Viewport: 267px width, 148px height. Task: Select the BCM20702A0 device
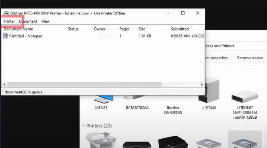pyautogui.click(x=137, y=103)
